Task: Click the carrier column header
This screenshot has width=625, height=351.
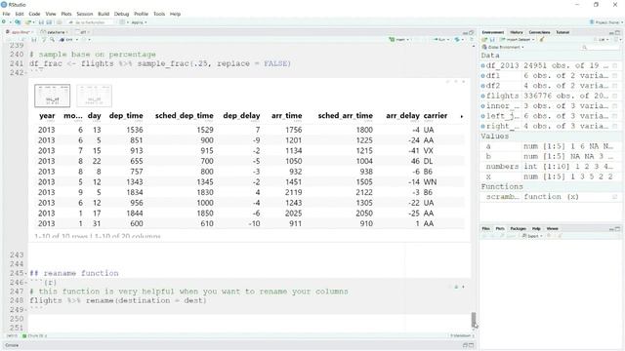Action: click(x=436, y=116)
